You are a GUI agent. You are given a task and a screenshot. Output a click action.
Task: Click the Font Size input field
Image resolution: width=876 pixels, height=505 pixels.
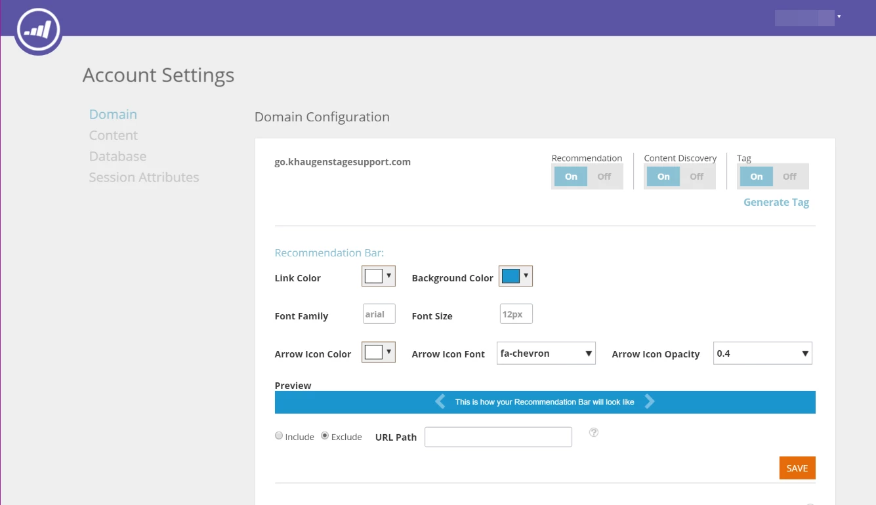click(x=516, y=313)
